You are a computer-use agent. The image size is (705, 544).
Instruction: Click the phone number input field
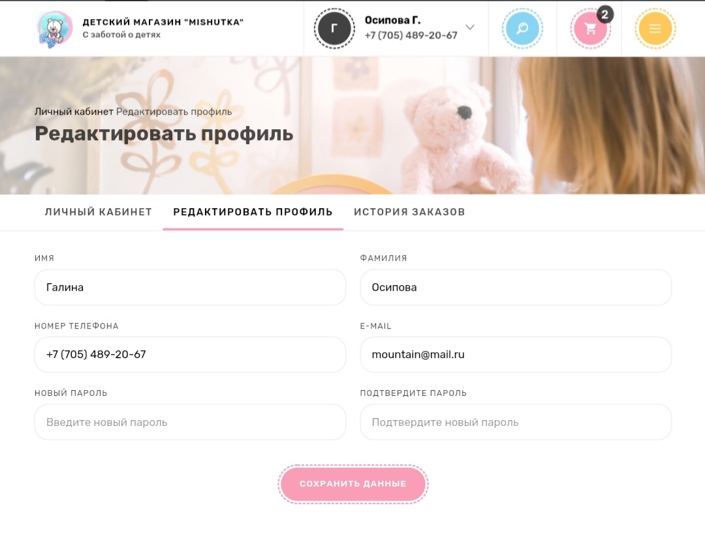tap(190, 354)
